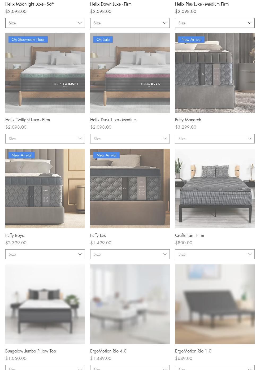256x370 pixels.
Task: Click New Arrival badge on Puffy Monarch
Action: coord(191,40)
